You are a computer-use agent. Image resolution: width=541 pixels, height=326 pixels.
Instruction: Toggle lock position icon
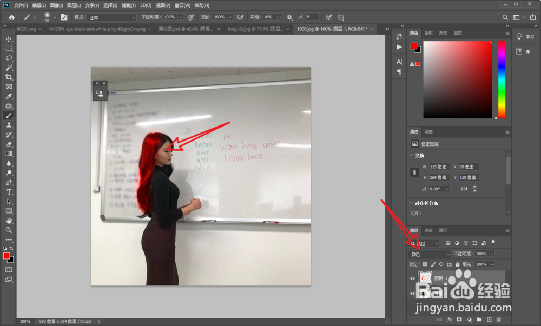click(x=441, y=264)
